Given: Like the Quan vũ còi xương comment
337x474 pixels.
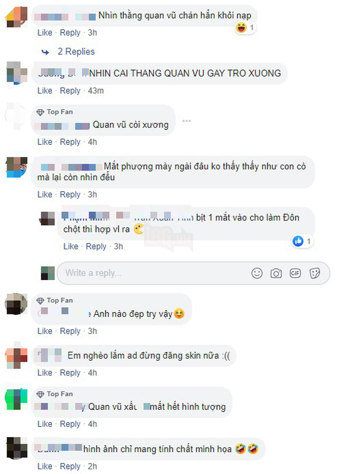Looking at the screenshot, I should coord(45,142).
